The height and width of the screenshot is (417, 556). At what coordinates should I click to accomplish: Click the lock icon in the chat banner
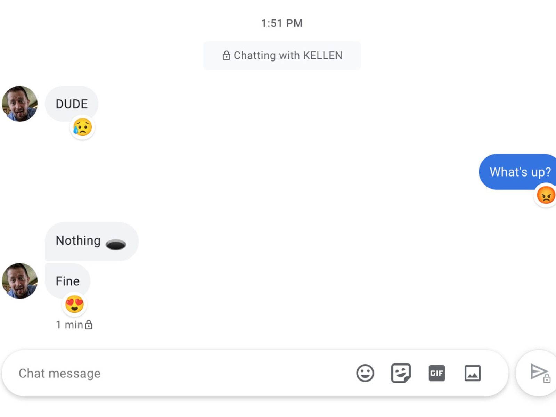(226, 56)
